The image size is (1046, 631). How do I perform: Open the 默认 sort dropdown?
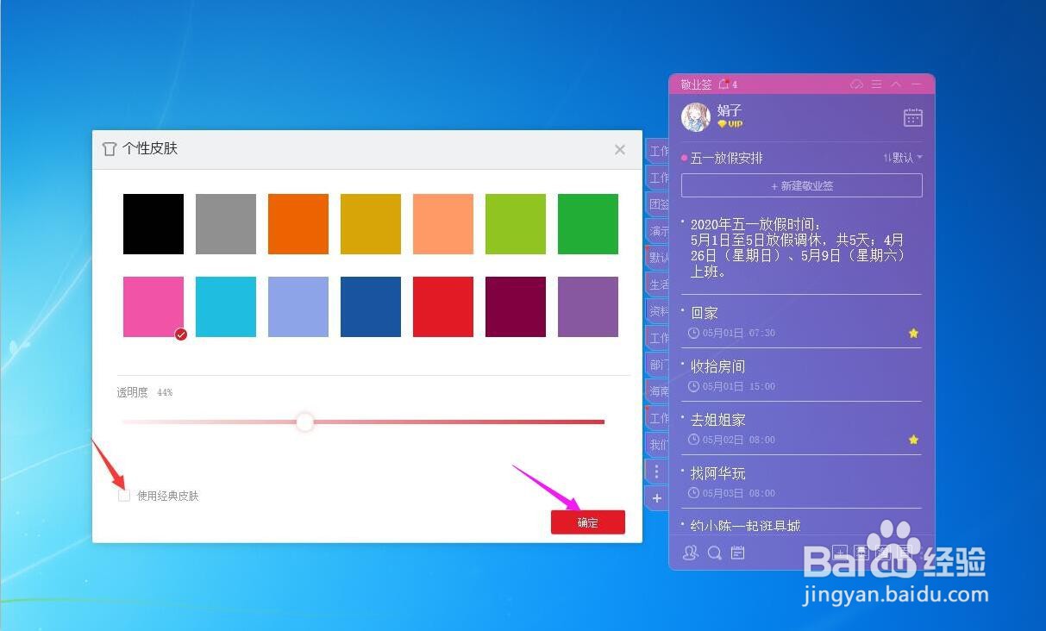pyautogui.click(x=903, y=158)
